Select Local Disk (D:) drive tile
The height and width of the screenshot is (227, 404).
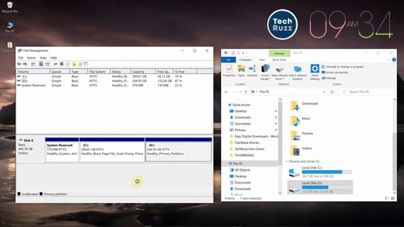coord(320,187)
